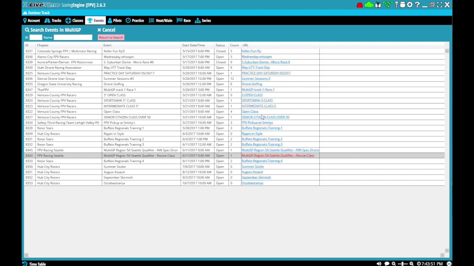Viewport: 474px width, 266px height.
Task: Open S-Suburban-Dome--Micro-Race-6 link
Action: click(x=266, y=62)
